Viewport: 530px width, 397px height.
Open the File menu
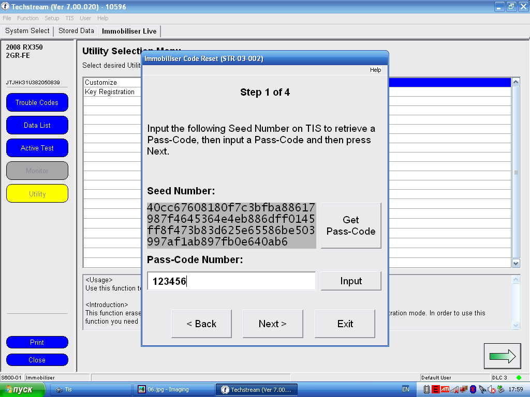click(x=7, y=18)
